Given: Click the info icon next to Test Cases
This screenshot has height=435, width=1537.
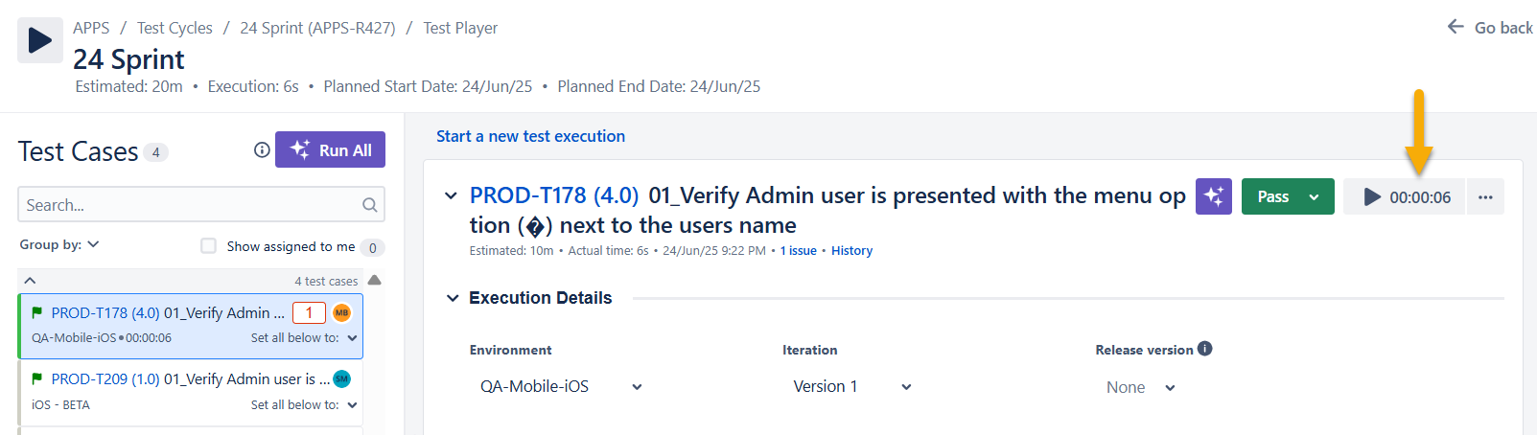Looking at the screenshot, I should tap(262, 149).
